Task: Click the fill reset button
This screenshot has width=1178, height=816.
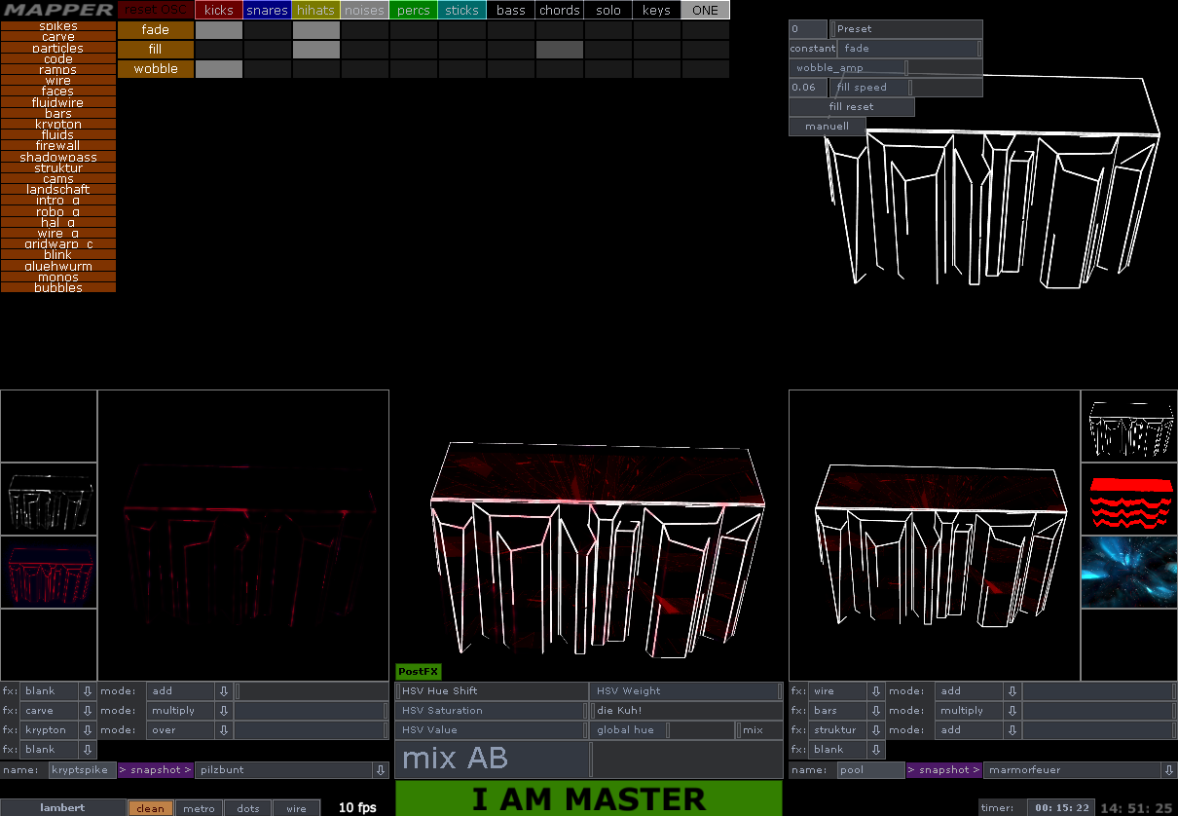Action: [852, 107]
